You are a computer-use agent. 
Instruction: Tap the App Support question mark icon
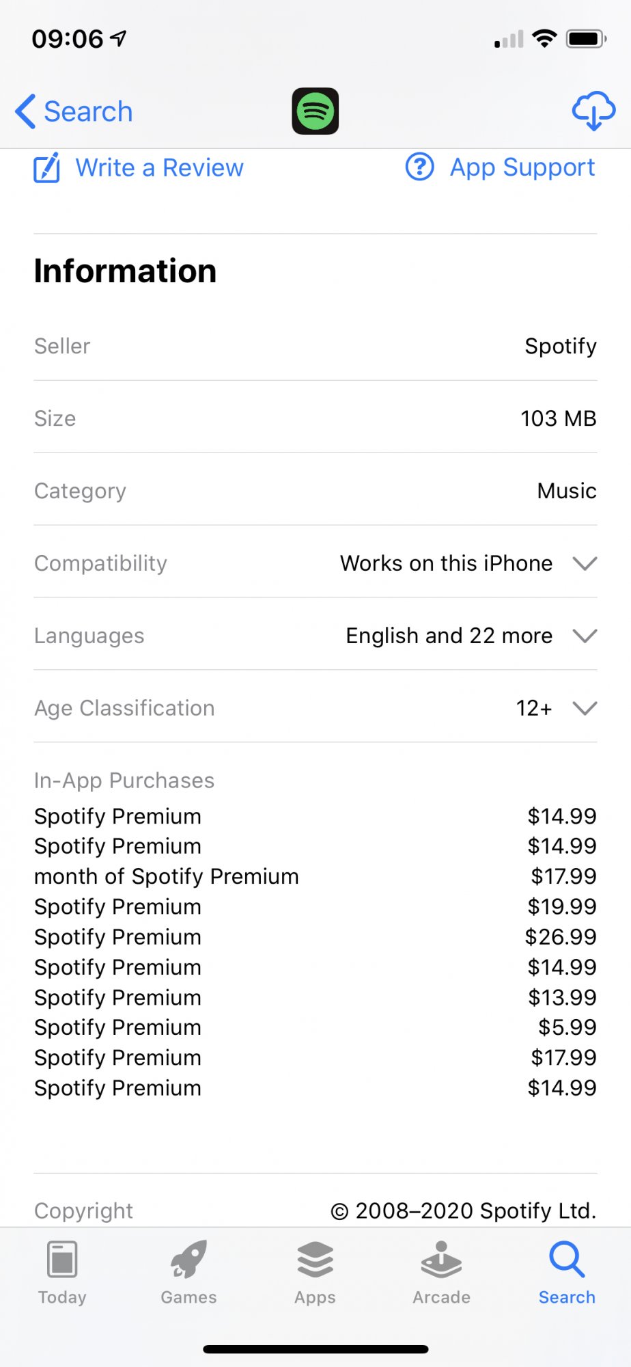pos(419,167)
